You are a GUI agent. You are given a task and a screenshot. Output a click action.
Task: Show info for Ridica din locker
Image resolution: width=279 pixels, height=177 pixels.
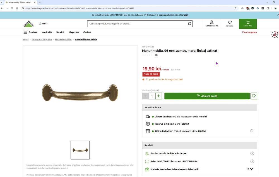tap(252, 131)
